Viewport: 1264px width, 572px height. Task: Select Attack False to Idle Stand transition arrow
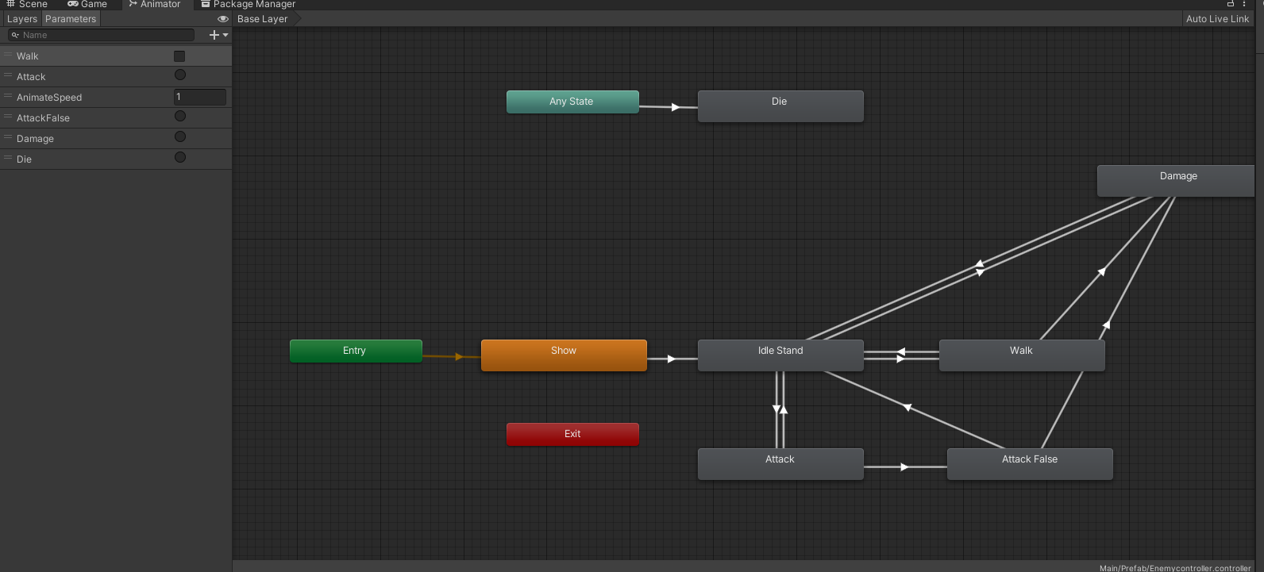(908, 408)
